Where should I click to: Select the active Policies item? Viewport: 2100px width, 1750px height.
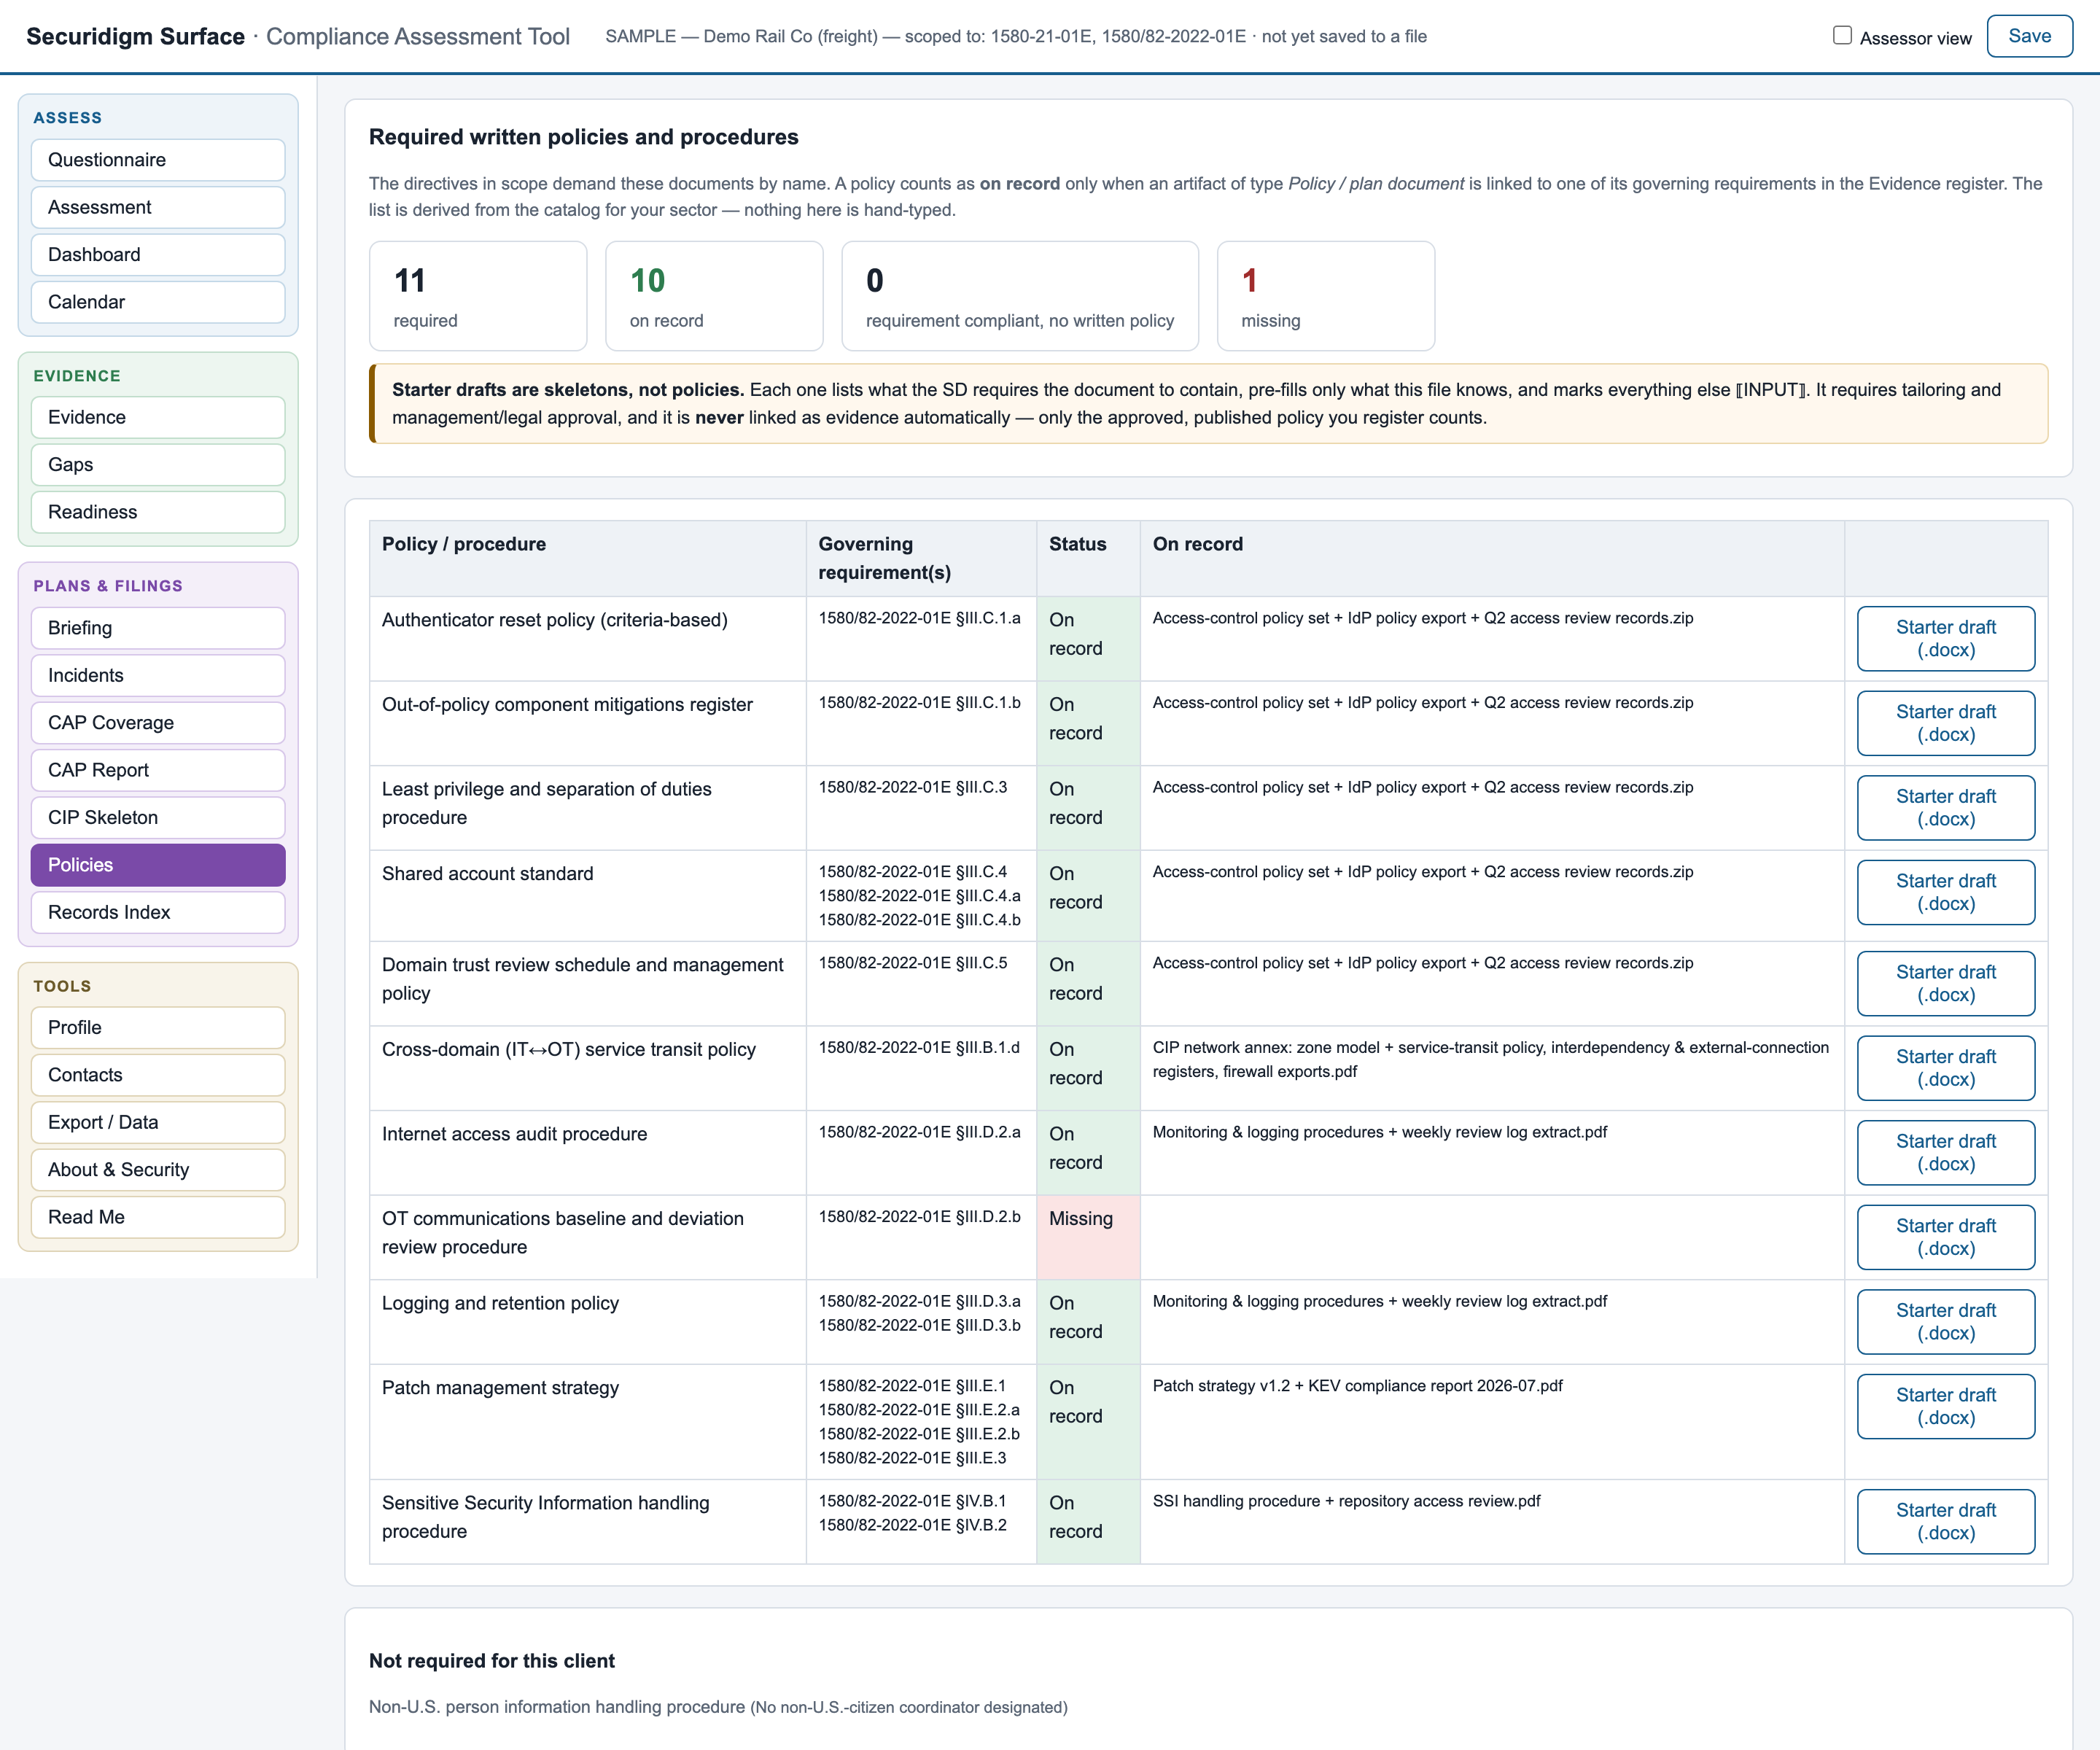(x=158, y=865)
